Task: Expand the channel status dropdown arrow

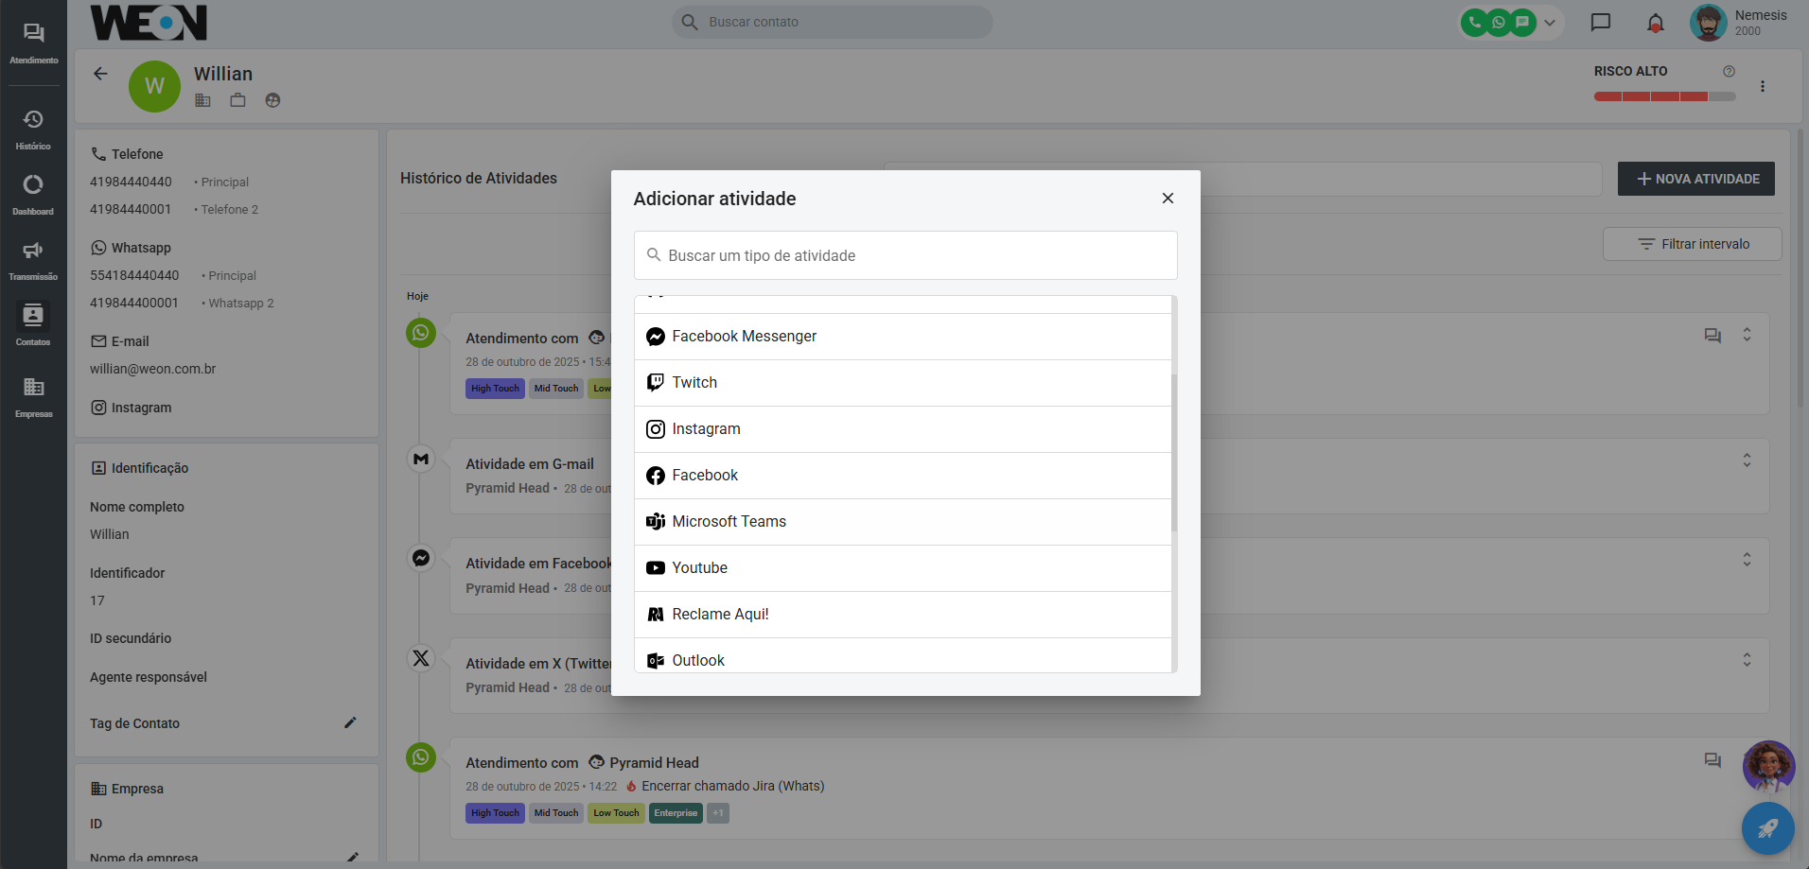Action: point(1550,23)
